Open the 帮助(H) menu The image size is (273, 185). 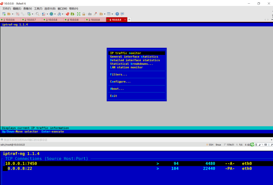coord(74,8)
